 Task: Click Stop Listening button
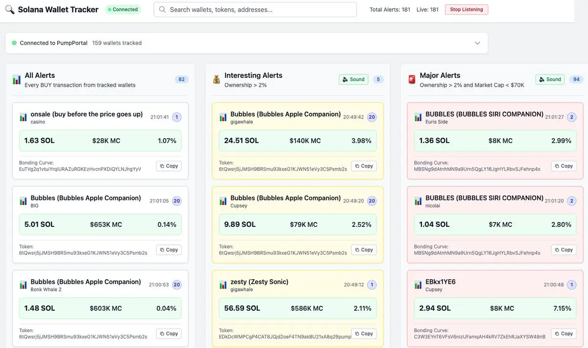pos(466,9)
